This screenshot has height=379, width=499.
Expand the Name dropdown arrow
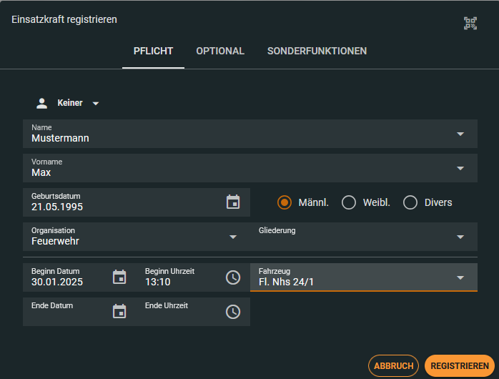coord(460,134)
